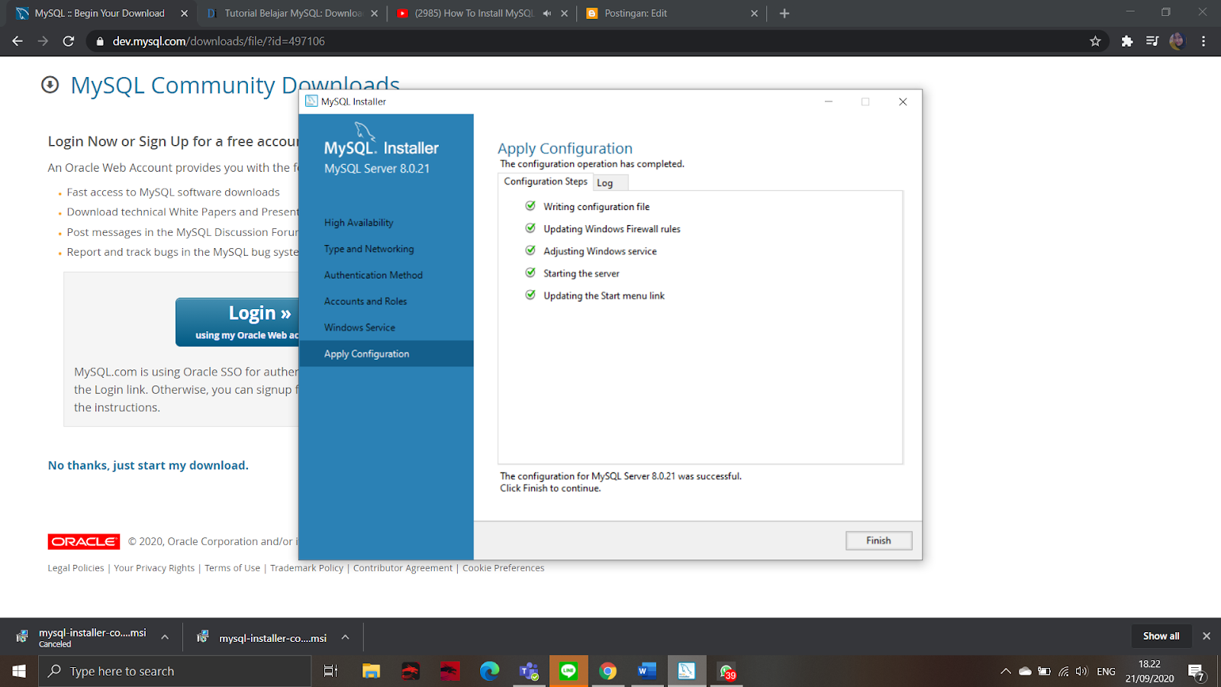Click the check icon for Updating Windows Firewall rules
This screenshot has height=687, width=1221.
[x=530, y=228]
